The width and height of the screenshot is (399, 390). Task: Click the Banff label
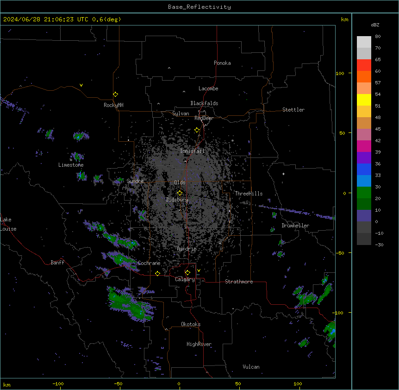(57, 263)
